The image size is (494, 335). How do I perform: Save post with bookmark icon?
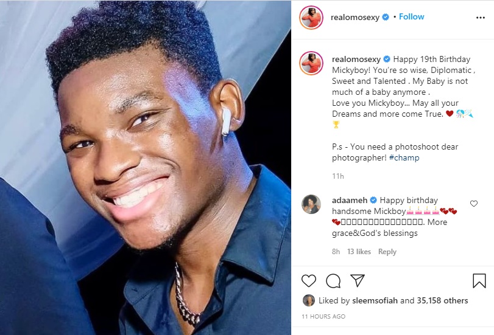click(x=479, y=280)
